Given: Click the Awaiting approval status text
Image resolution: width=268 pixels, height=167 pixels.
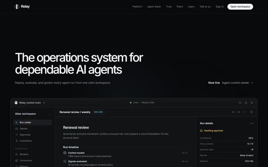Looking at the screenshot, I should pos(213,131).
